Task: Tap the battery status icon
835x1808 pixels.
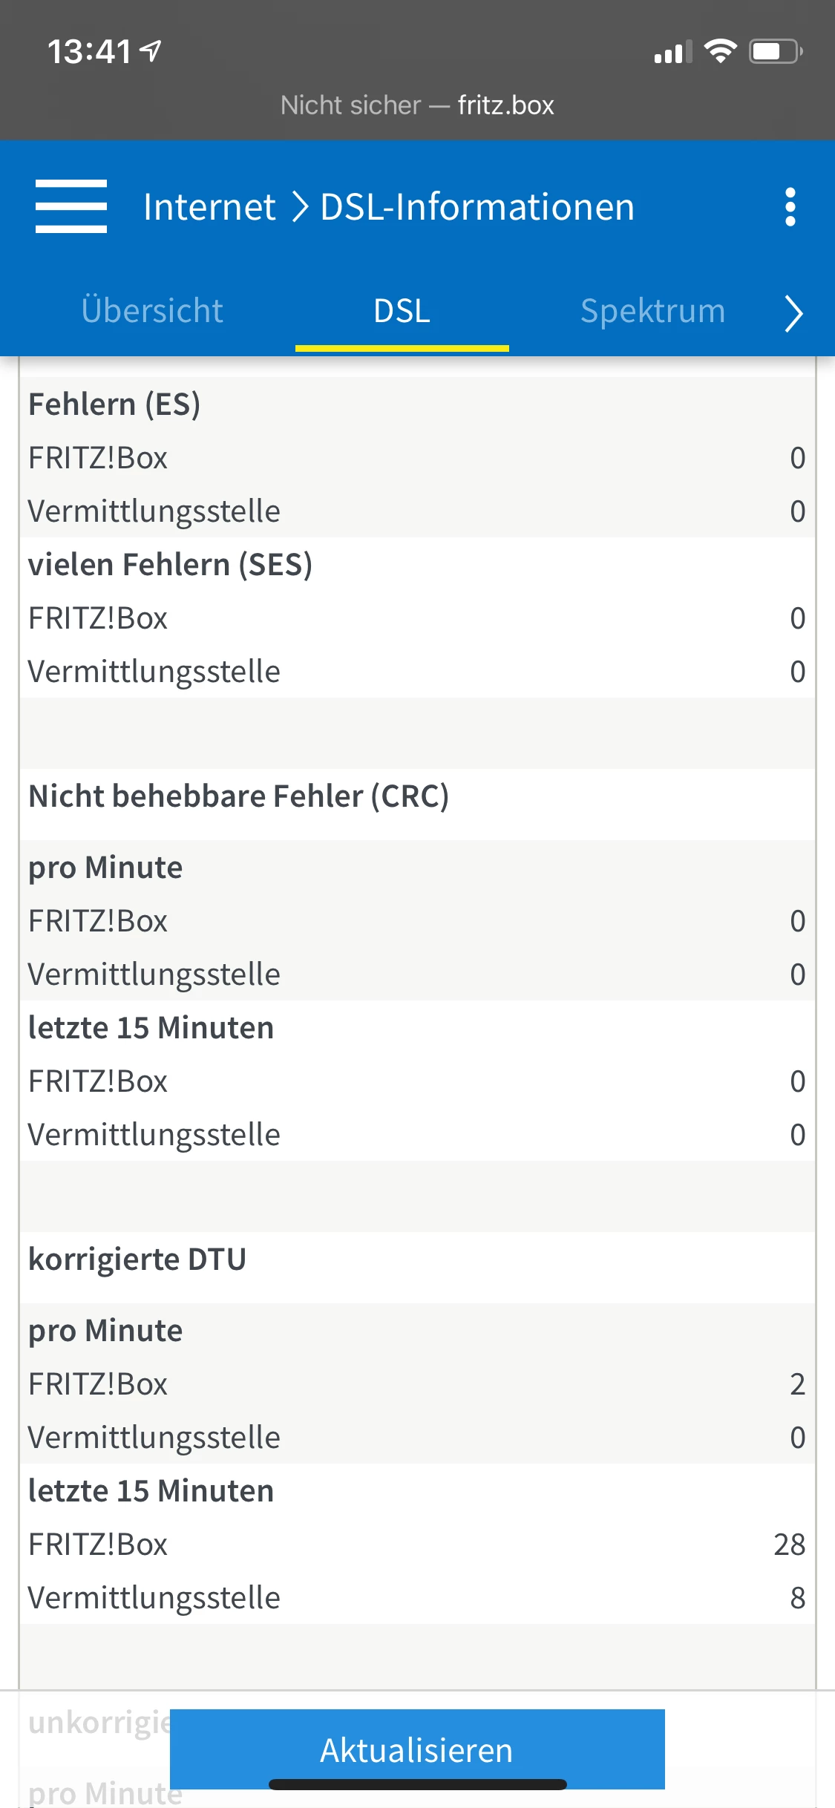Action: pos(776,51)
